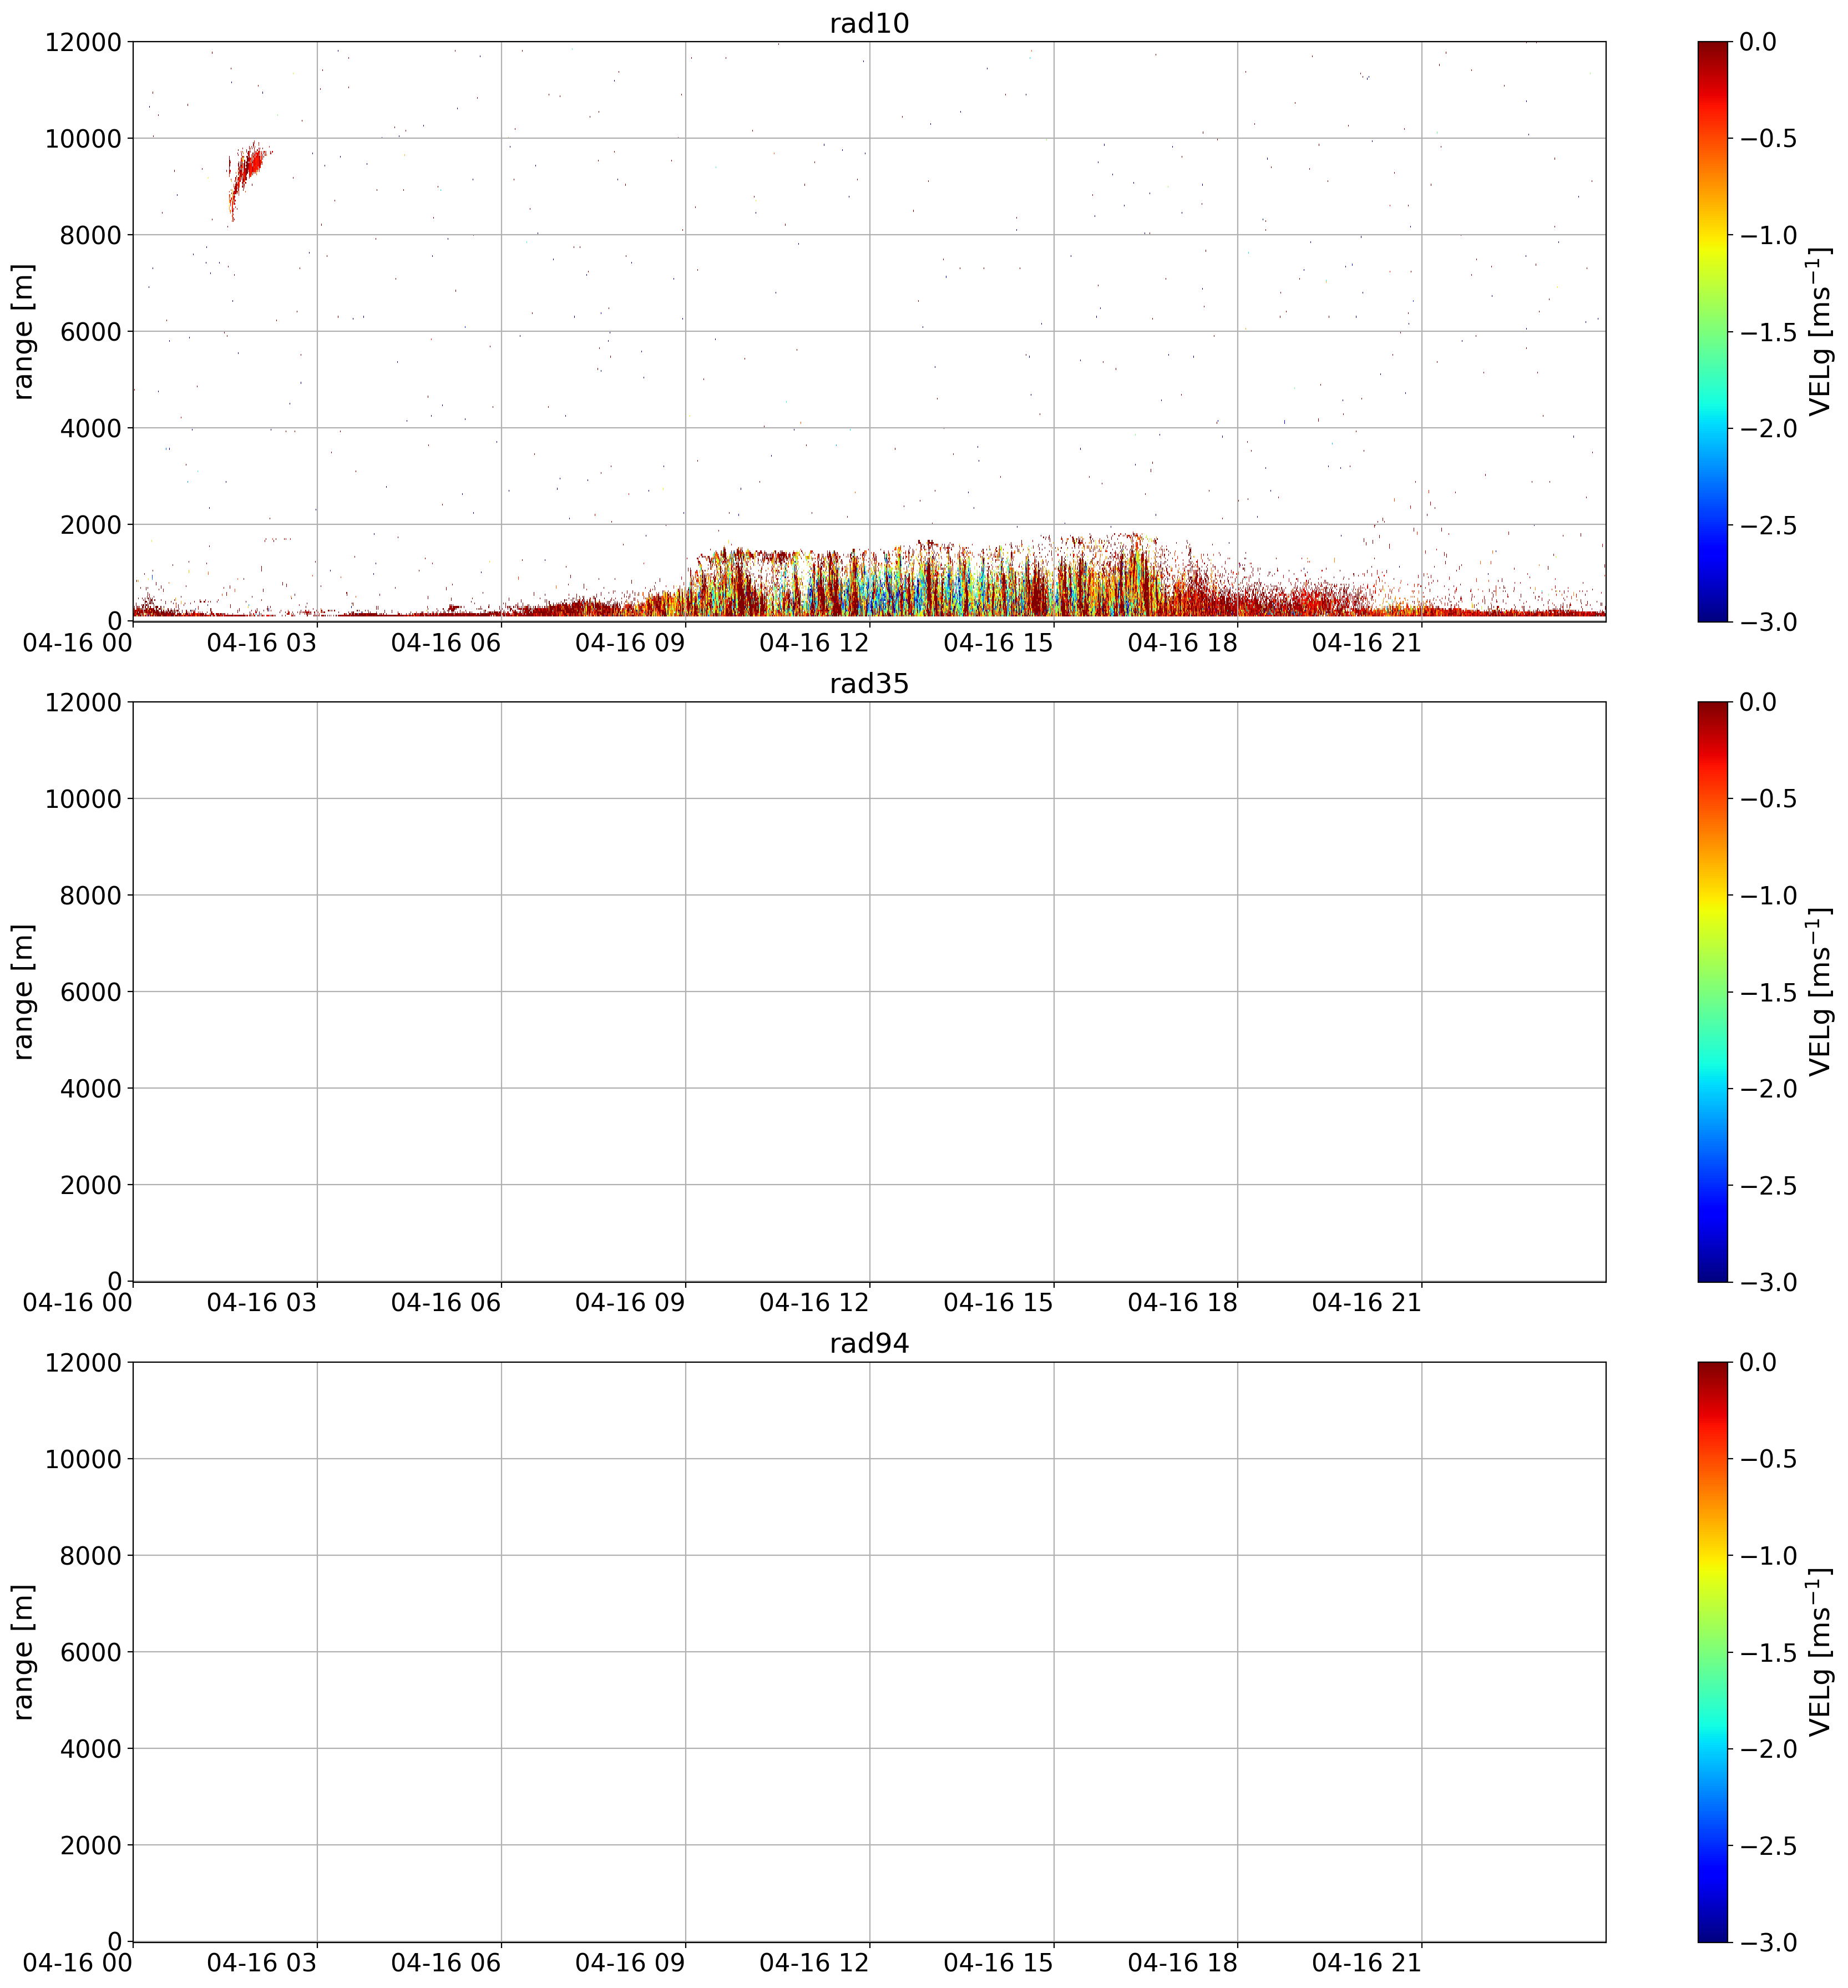Click the 6000 y-tick of rad35 plot
The width and height of the screenshot is (1848, 1988).
pos(90,992)
